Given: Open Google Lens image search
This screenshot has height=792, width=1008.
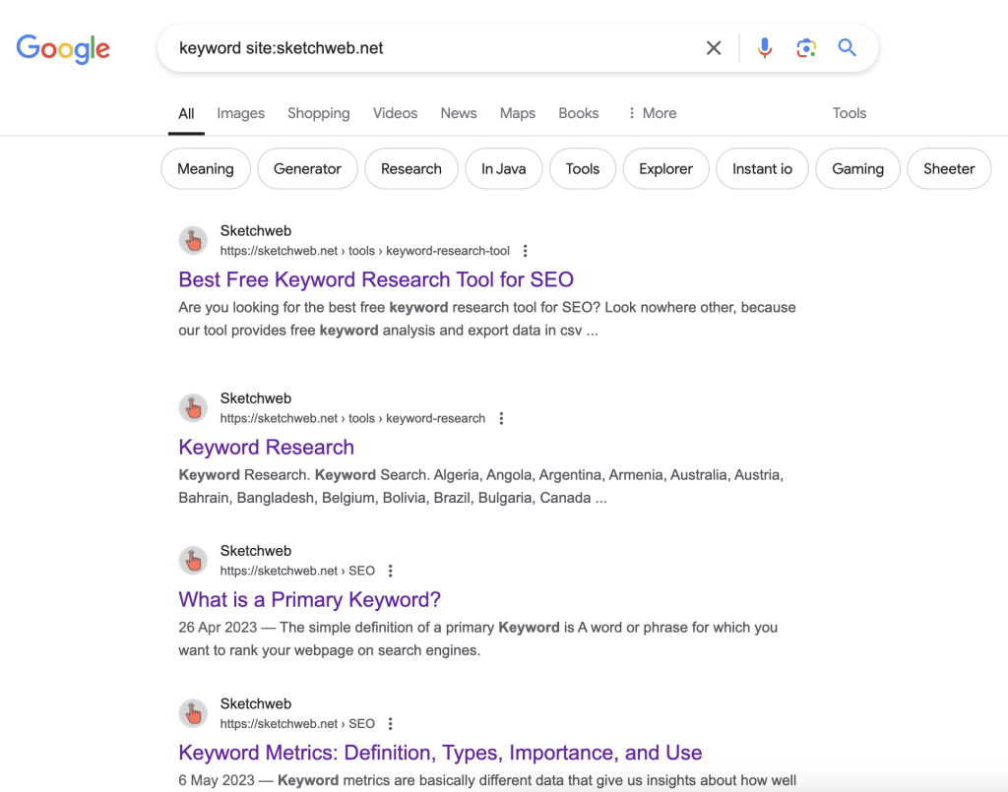Looking at the screenshot, I should point(806,48).
